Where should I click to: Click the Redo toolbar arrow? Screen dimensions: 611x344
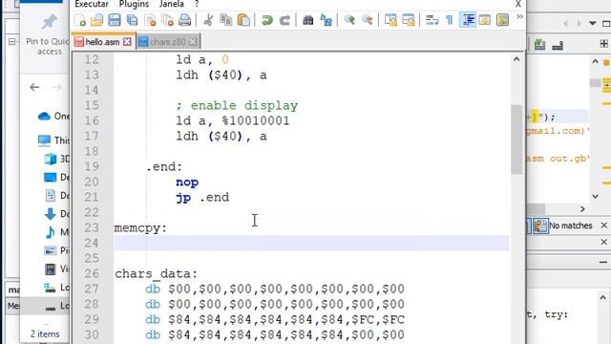click(x=284, y=20)
